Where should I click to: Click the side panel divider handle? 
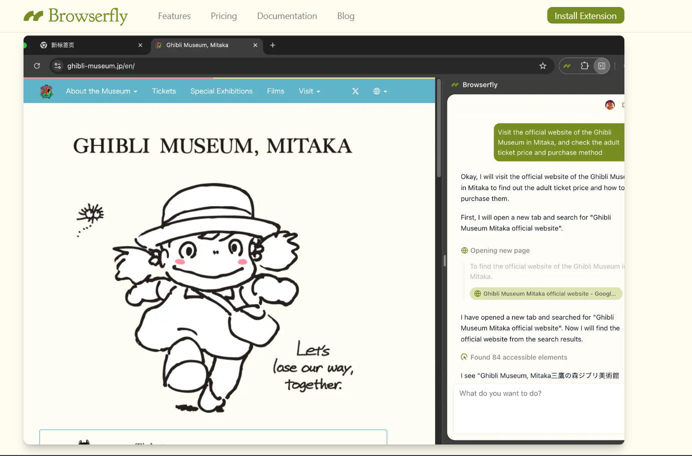click(x=445, y=260)
